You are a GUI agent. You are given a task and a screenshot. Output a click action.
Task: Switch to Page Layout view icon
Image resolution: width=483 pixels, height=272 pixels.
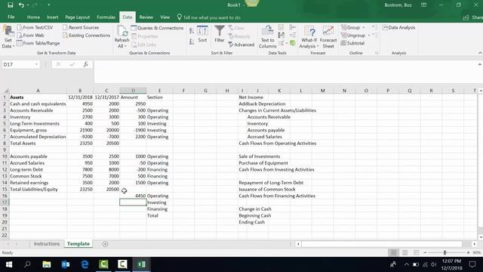click(x=405, y=252)
